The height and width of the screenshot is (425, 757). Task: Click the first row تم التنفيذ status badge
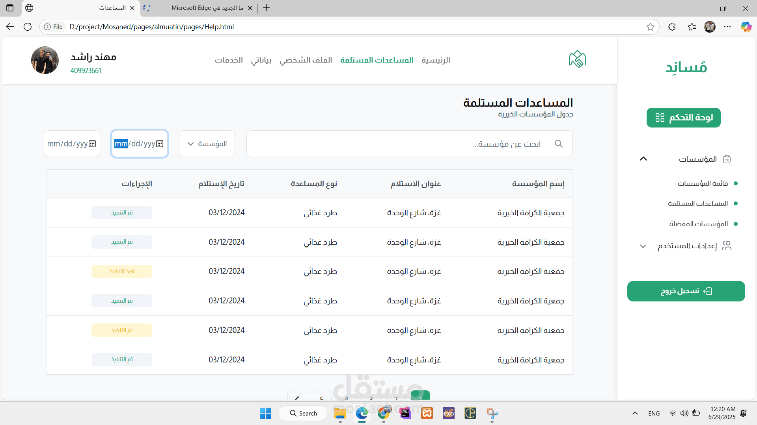pyautogui.click(x=122, y=213)
